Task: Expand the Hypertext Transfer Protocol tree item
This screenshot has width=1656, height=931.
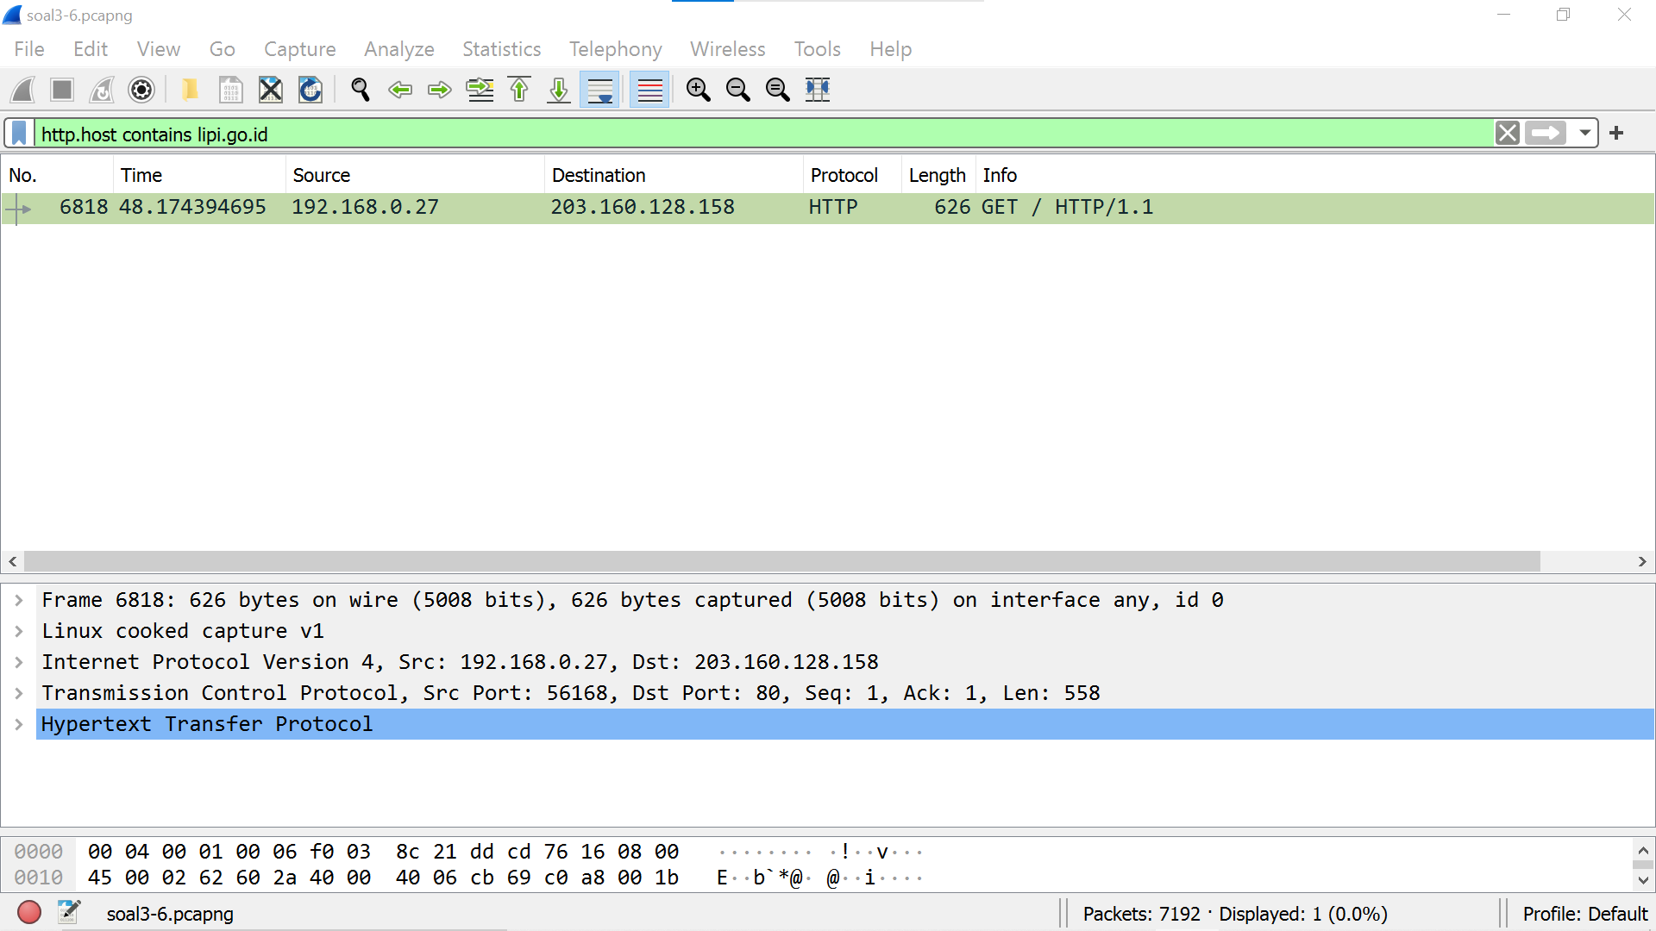Action: coord(19,724)
